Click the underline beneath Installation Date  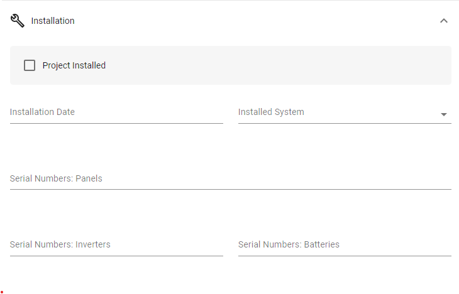pyautogui.click(x=116, y=124)
